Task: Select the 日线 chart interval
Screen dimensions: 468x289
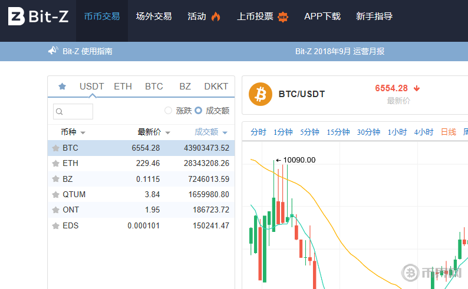Action: point(449,132)
